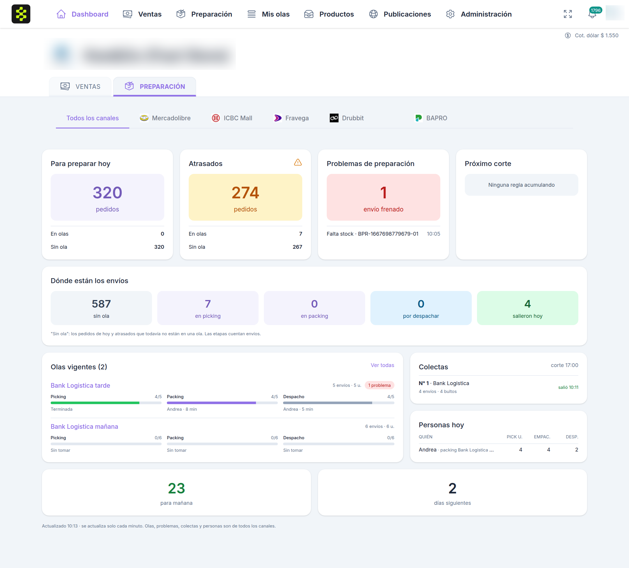Click the Productos inbox icon
629x568 pixels.
pyautogui.click(x=309, y=14)
